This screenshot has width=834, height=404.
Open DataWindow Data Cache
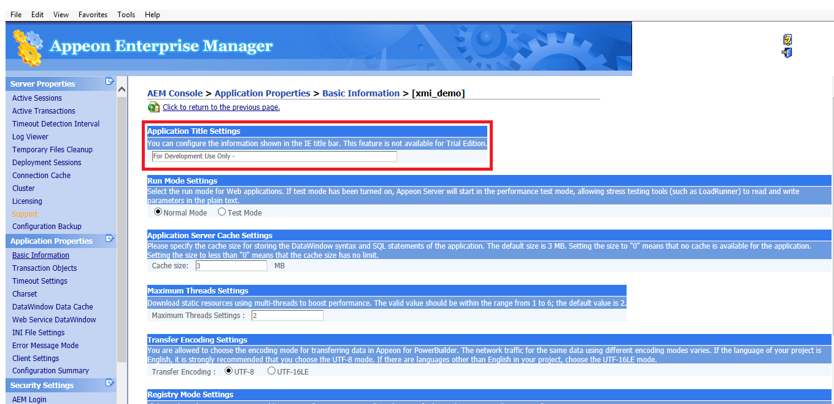53,307
